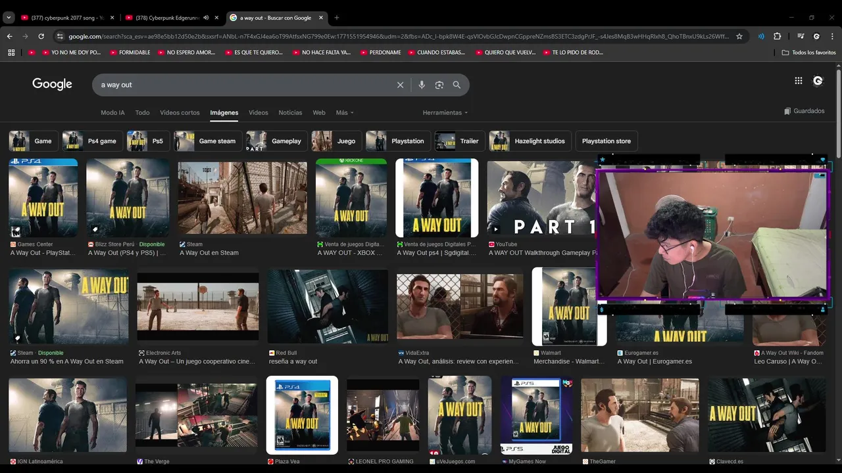Open the Chrome profile G avatar

click(x=816, y=36)
